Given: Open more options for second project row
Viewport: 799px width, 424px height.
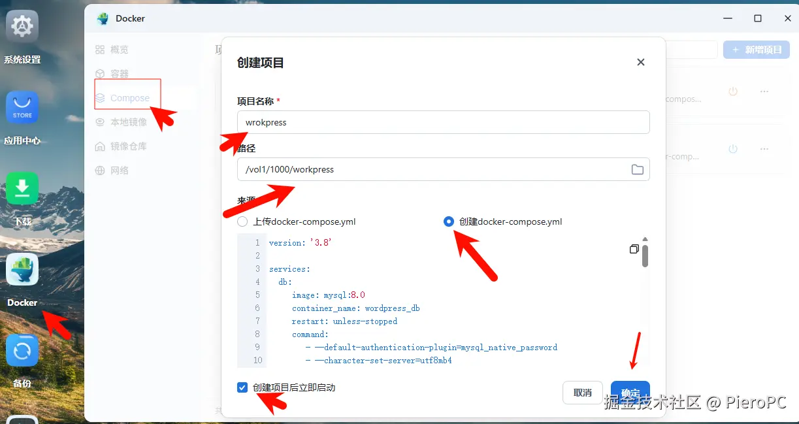Looking at the screenshot, I should (764, 149).
